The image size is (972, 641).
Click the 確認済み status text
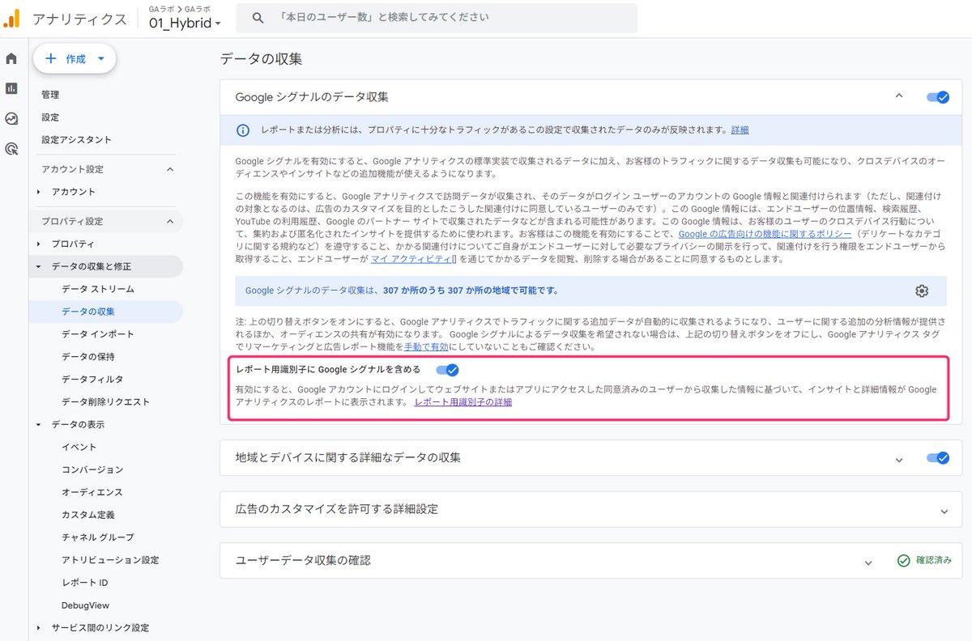[934, 560]
